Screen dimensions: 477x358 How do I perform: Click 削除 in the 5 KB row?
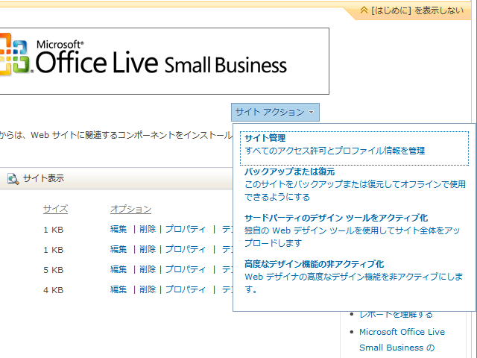pos(148,269)
